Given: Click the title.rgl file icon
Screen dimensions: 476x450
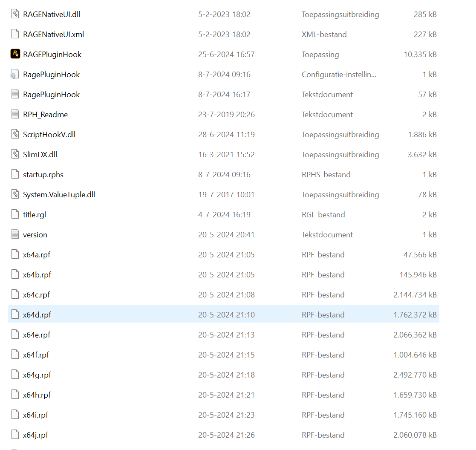Looking at the screenshot, I should [x=15, y=214].
